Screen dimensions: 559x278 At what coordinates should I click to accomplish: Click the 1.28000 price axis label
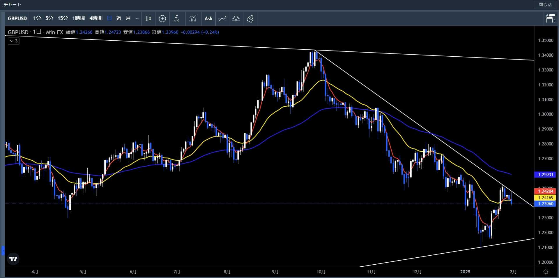pos(546,144)
